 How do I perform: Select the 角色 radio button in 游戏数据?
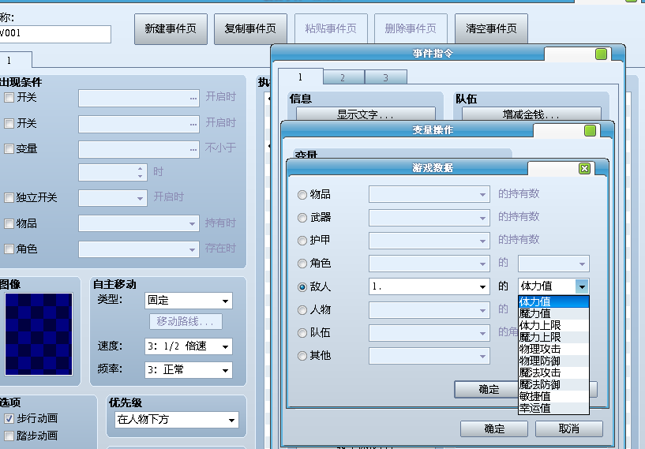302,264
